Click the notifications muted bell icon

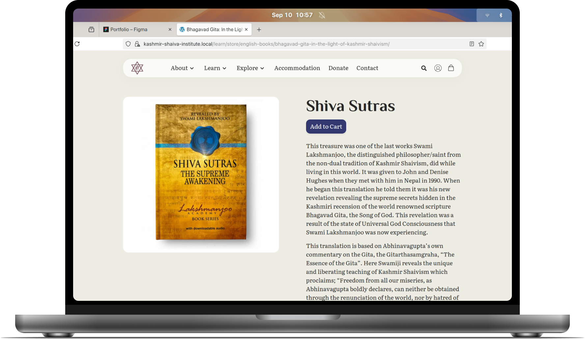pyautogui.click(x=322, y=15)
